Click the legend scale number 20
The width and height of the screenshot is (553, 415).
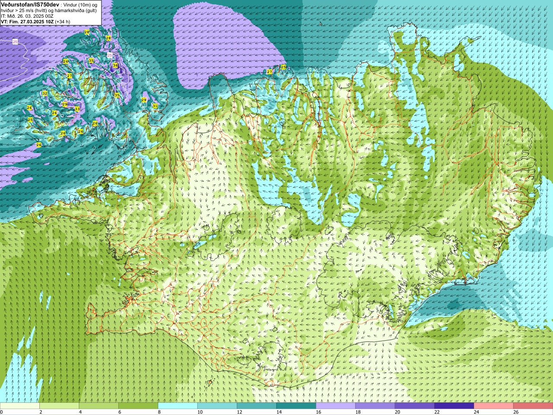[397, 412]
